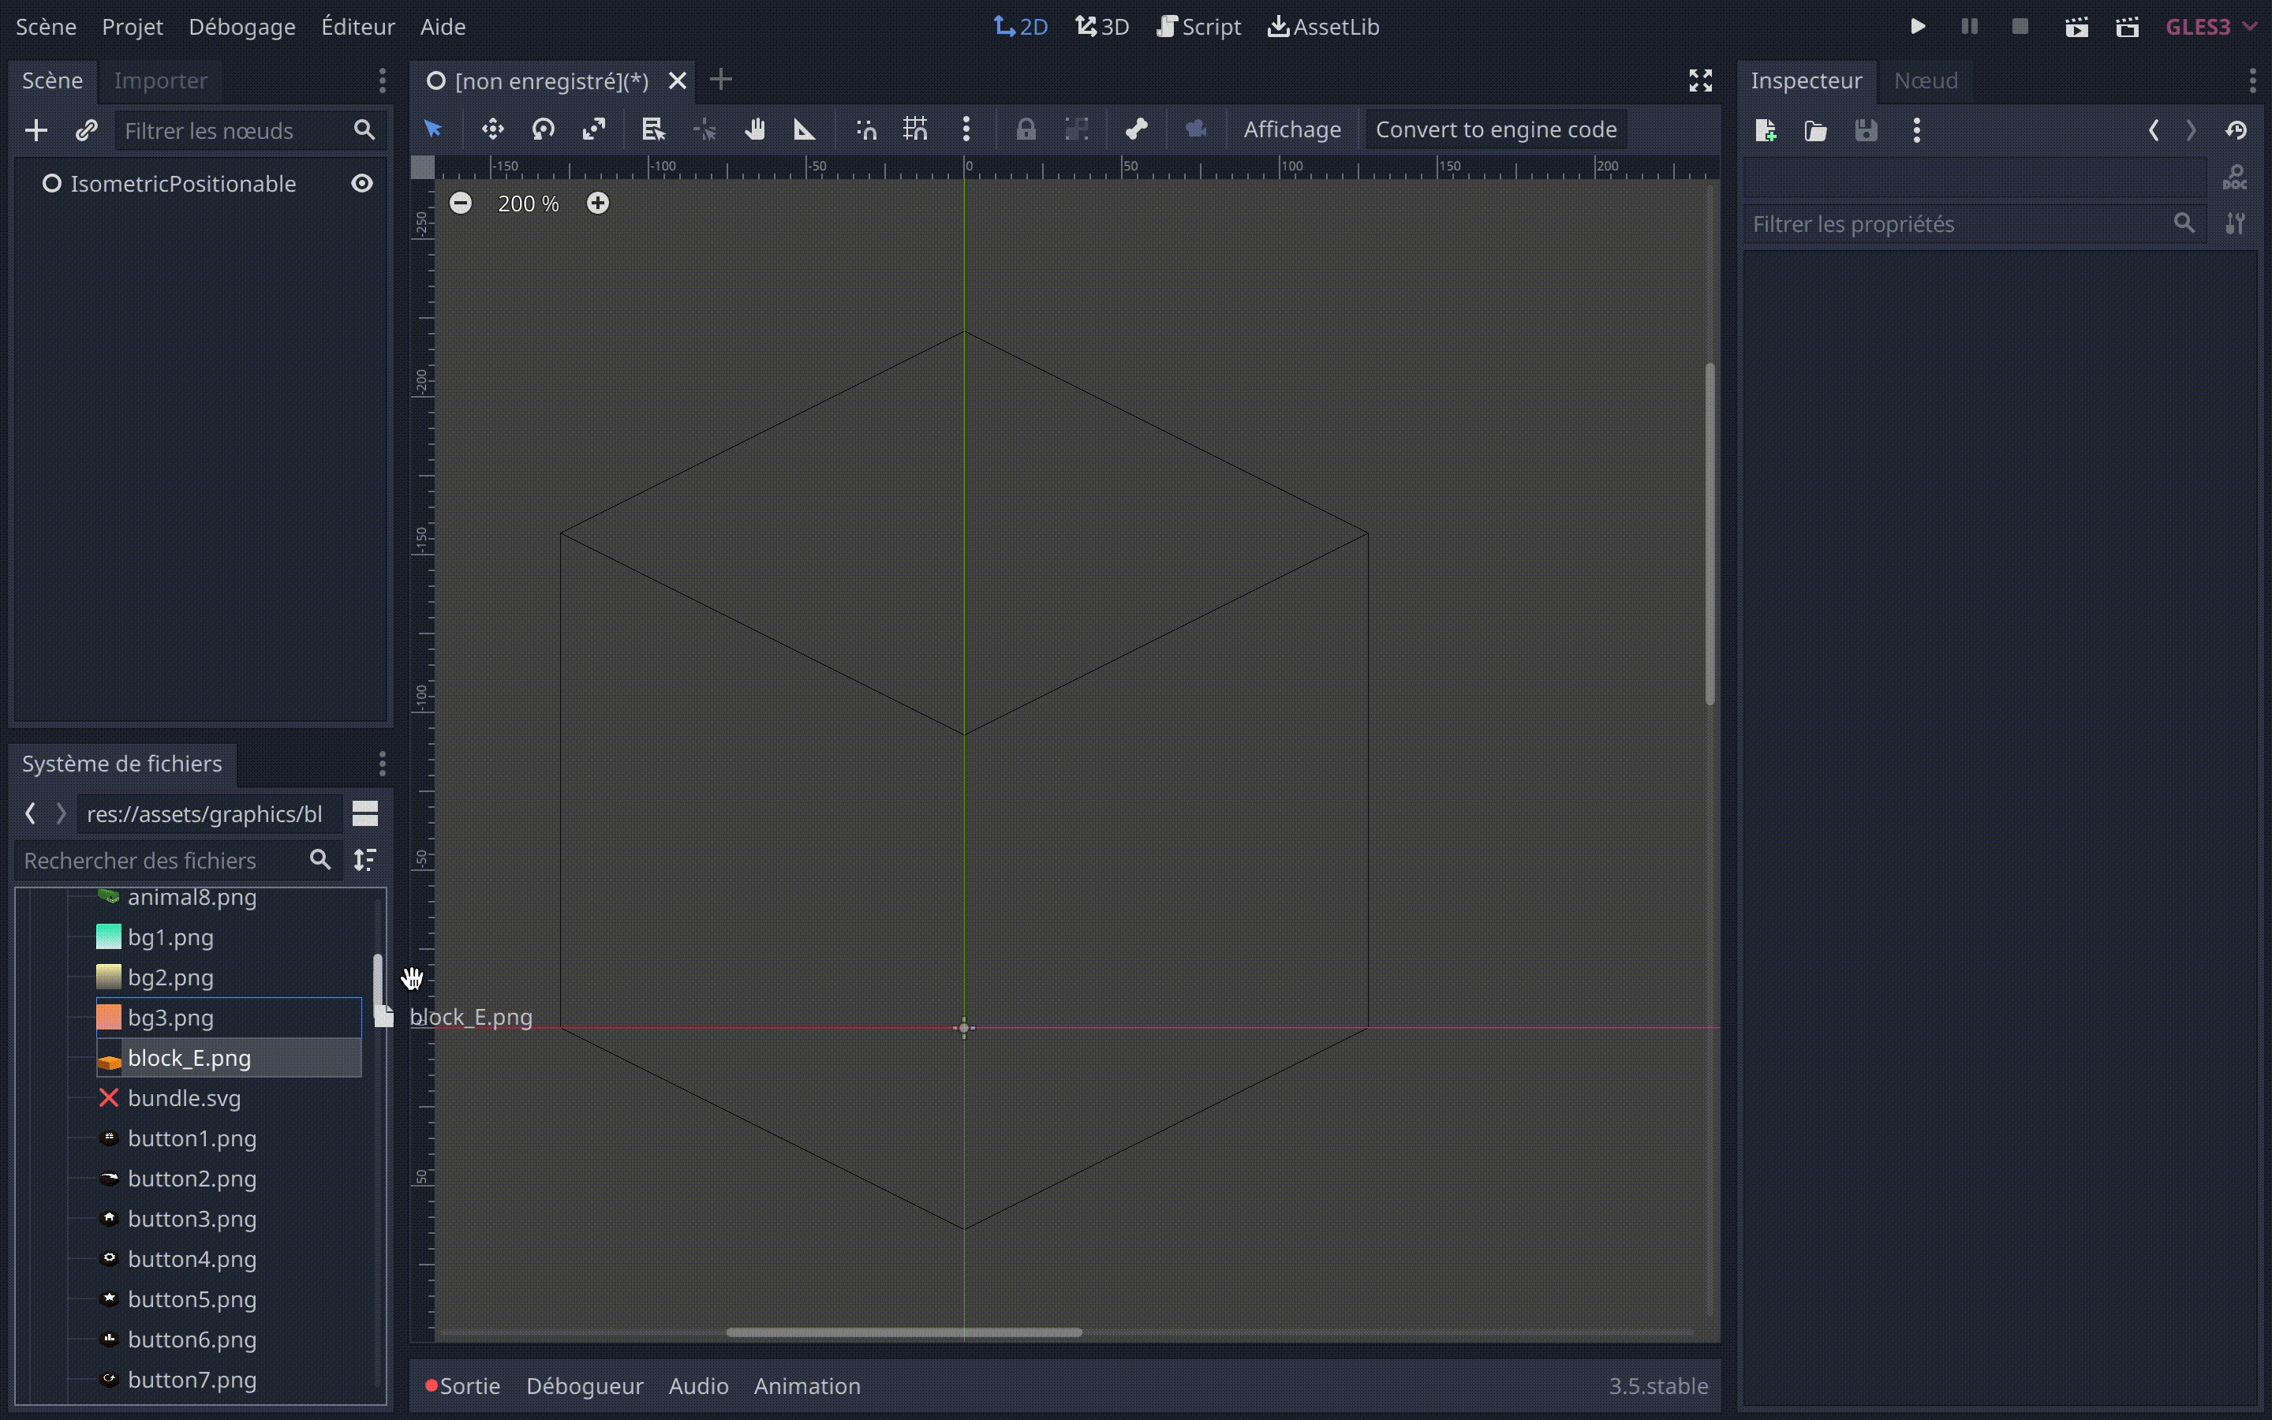
Task: Click the Filtrer les nœuds field
Action: (x=250, y=130)
